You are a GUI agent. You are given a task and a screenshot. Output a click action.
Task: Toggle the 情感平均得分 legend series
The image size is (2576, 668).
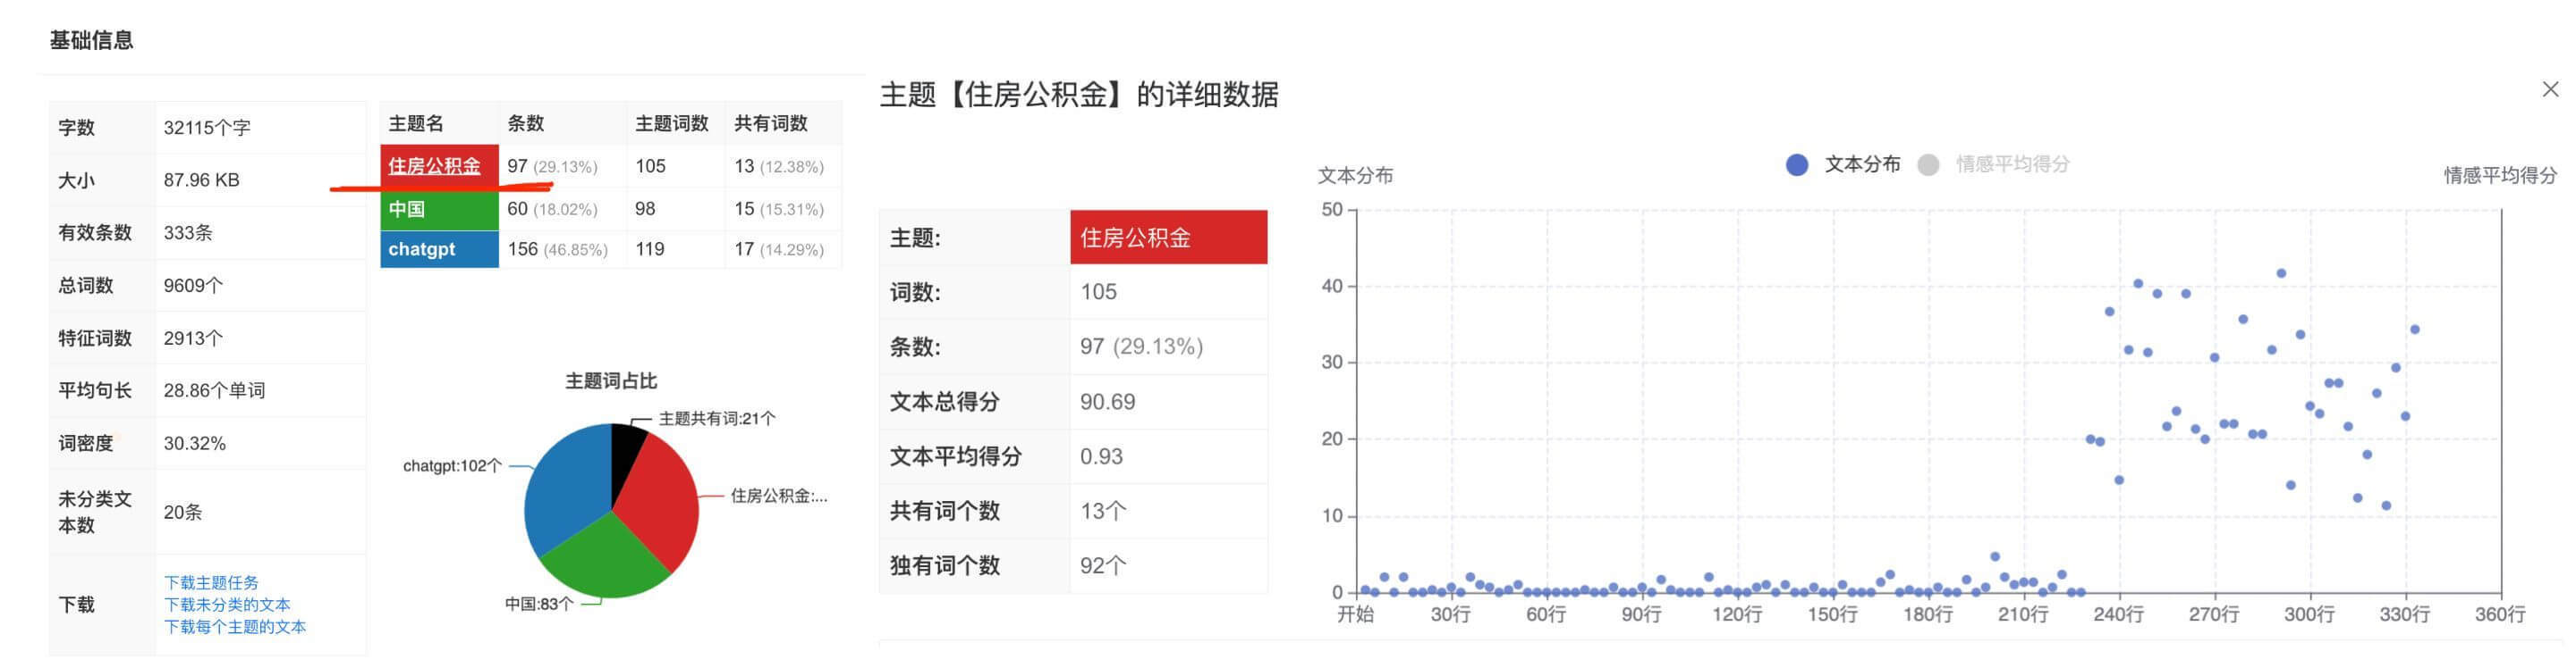click(1995, 164)
